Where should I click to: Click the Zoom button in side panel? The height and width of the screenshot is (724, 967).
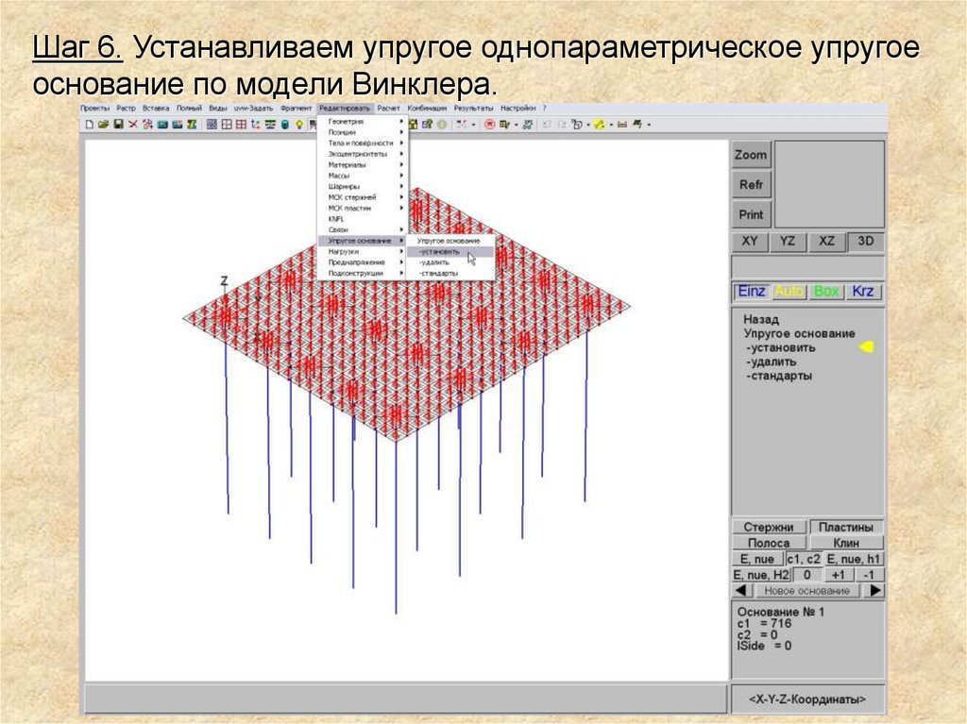click(751, 155)
